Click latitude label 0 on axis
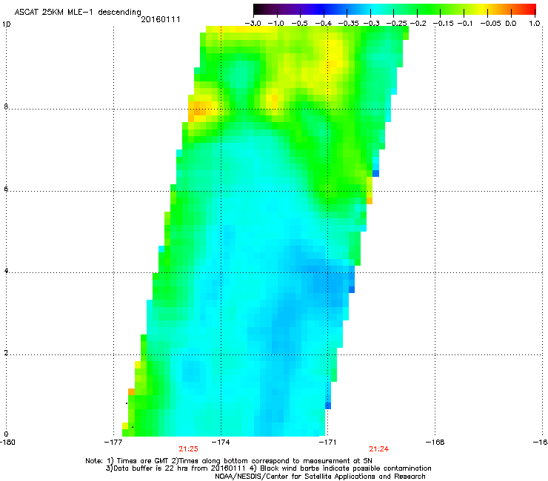The width and height of the screenshot is (548, 481). (6, 434)
